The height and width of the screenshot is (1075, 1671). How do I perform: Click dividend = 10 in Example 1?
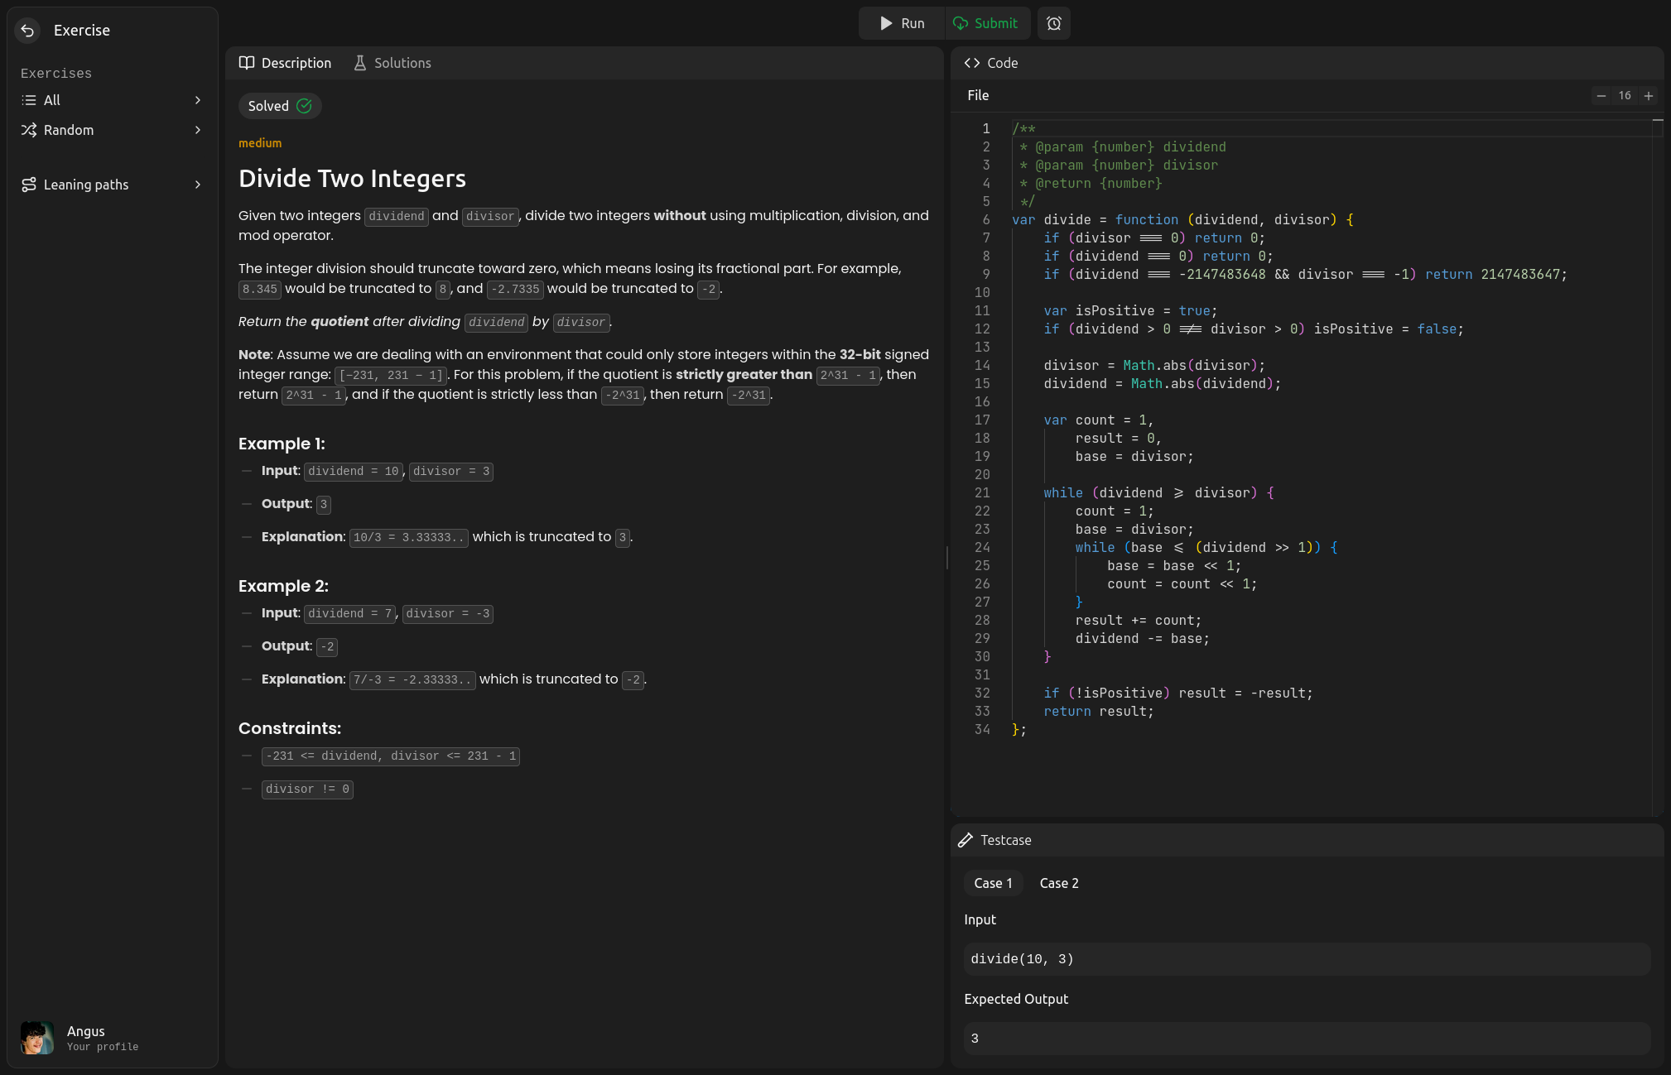(x=354, y=472)
